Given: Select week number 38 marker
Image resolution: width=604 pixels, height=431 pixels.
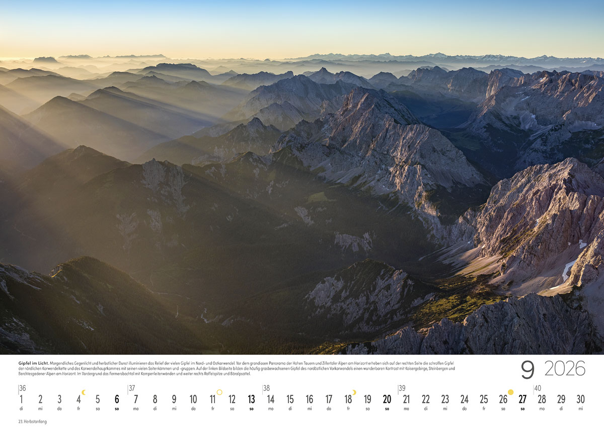Looking at the screenshot, I should (266, 388).
